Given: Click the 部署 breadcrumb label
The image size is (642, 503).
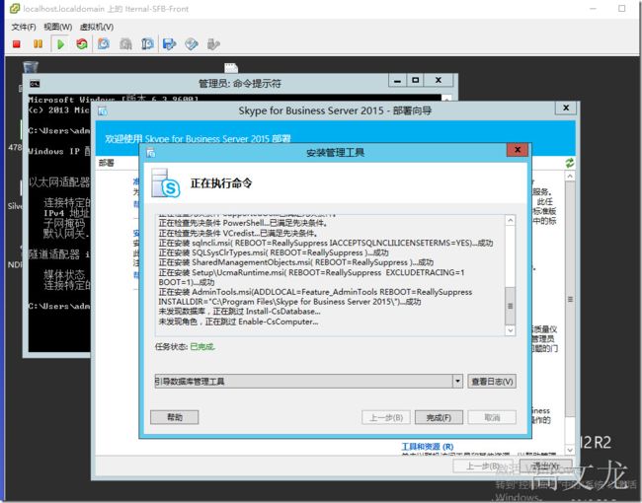Looking at the screenshot, I should pyautogui.click(x=106, y=163).
